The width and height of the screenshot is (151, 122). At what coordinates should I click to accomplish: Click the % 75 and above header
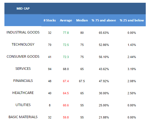(x=104, y=20)
